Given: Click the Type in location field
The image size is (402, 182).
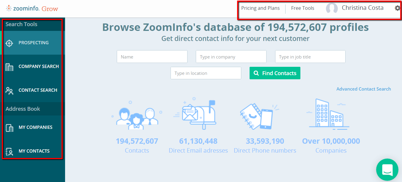Looking at the screenshot, I should [206, 73].
